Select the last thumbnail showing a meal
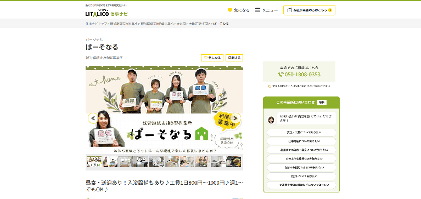Screen dimensions: 421x199 click(x=234, y=162)
